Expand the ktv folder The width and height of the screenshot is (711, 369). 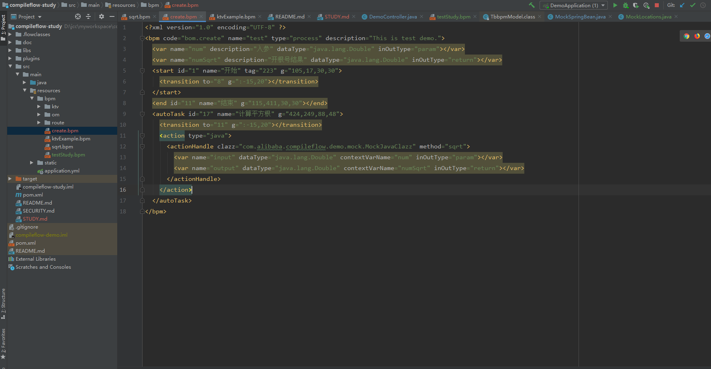[39, 107]
